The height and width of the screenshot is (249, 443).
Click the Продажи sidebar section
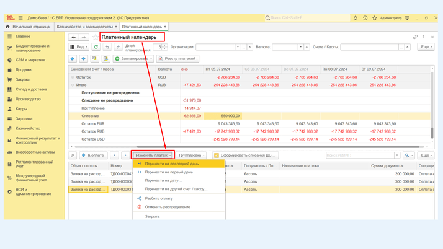pos(24,70)
